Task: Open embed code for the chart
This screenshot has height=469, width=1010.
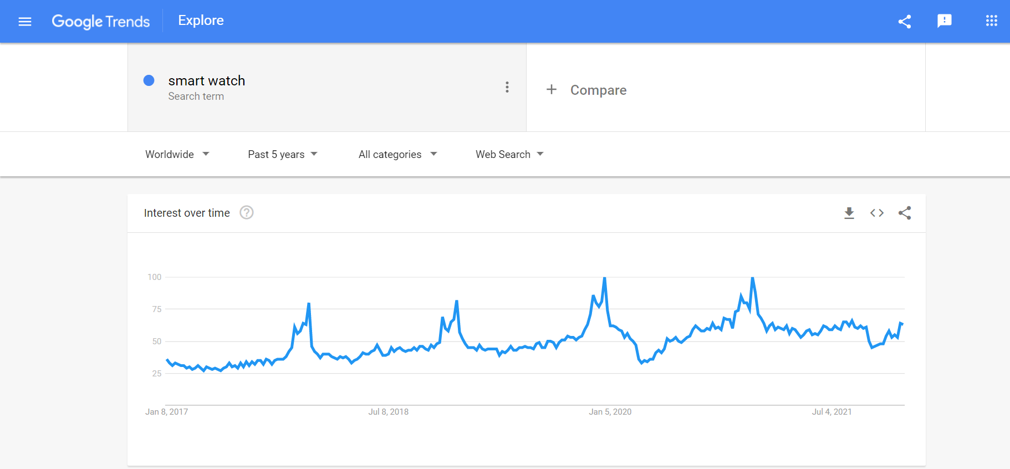Action: (x=877, y=213)
